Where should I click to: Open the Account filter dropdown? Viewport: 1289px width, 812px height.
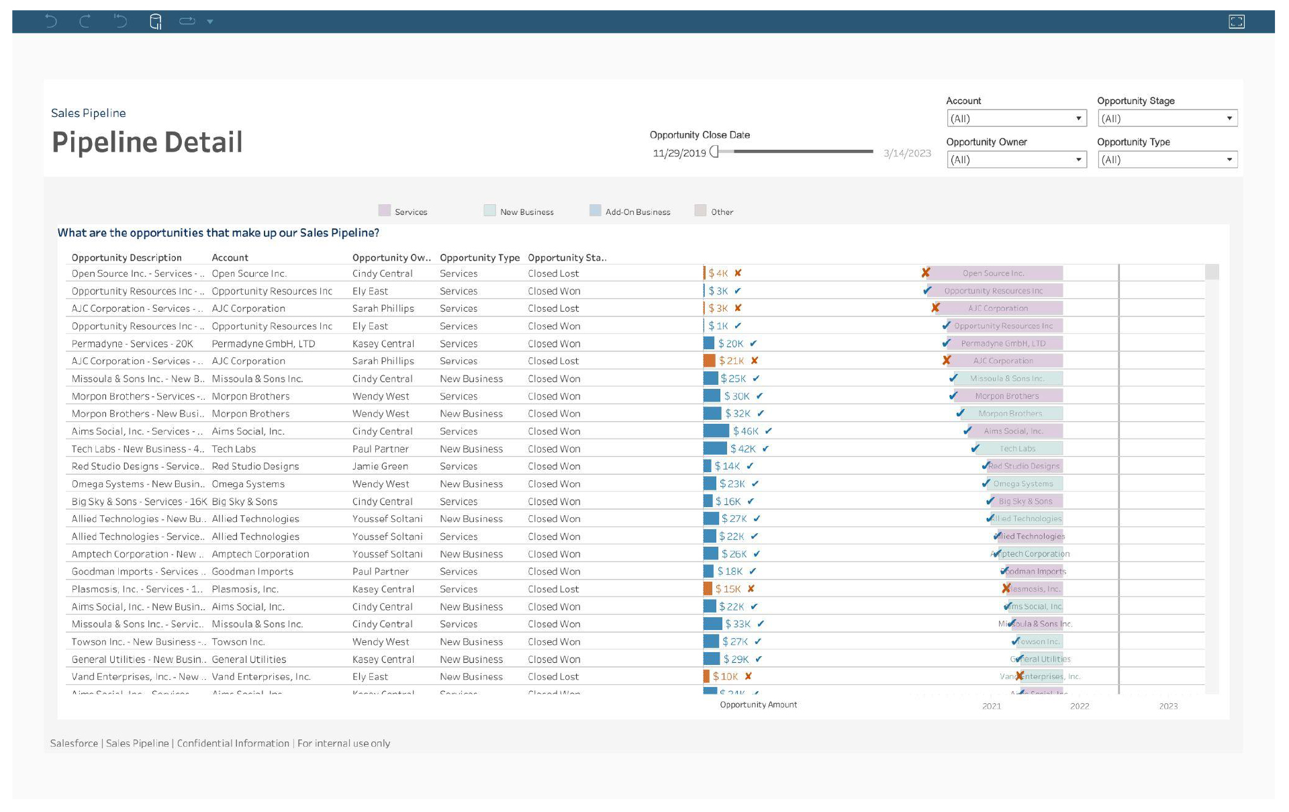pyautogui.click(x=1016, y=119)
